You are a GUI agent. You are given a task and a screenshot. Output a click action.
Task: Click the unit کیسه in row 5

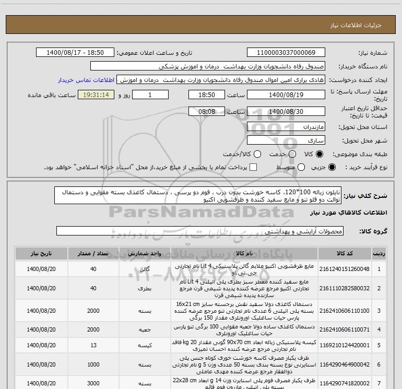coord(145,346)
